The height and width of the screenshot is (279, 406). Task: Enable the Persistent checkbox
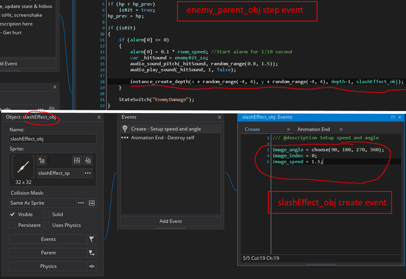tap(12, 225)
